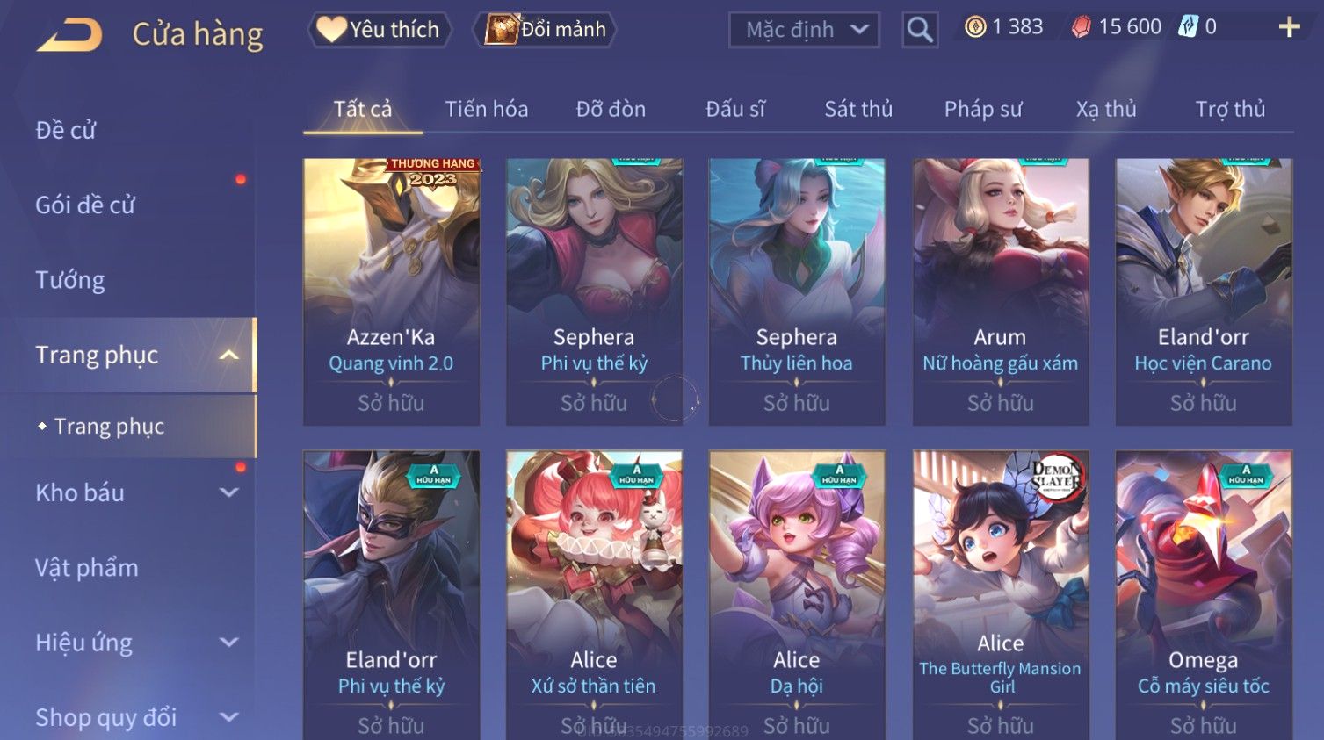
Task: Open the search magnifier icon
Action: (x=920, y=30)
